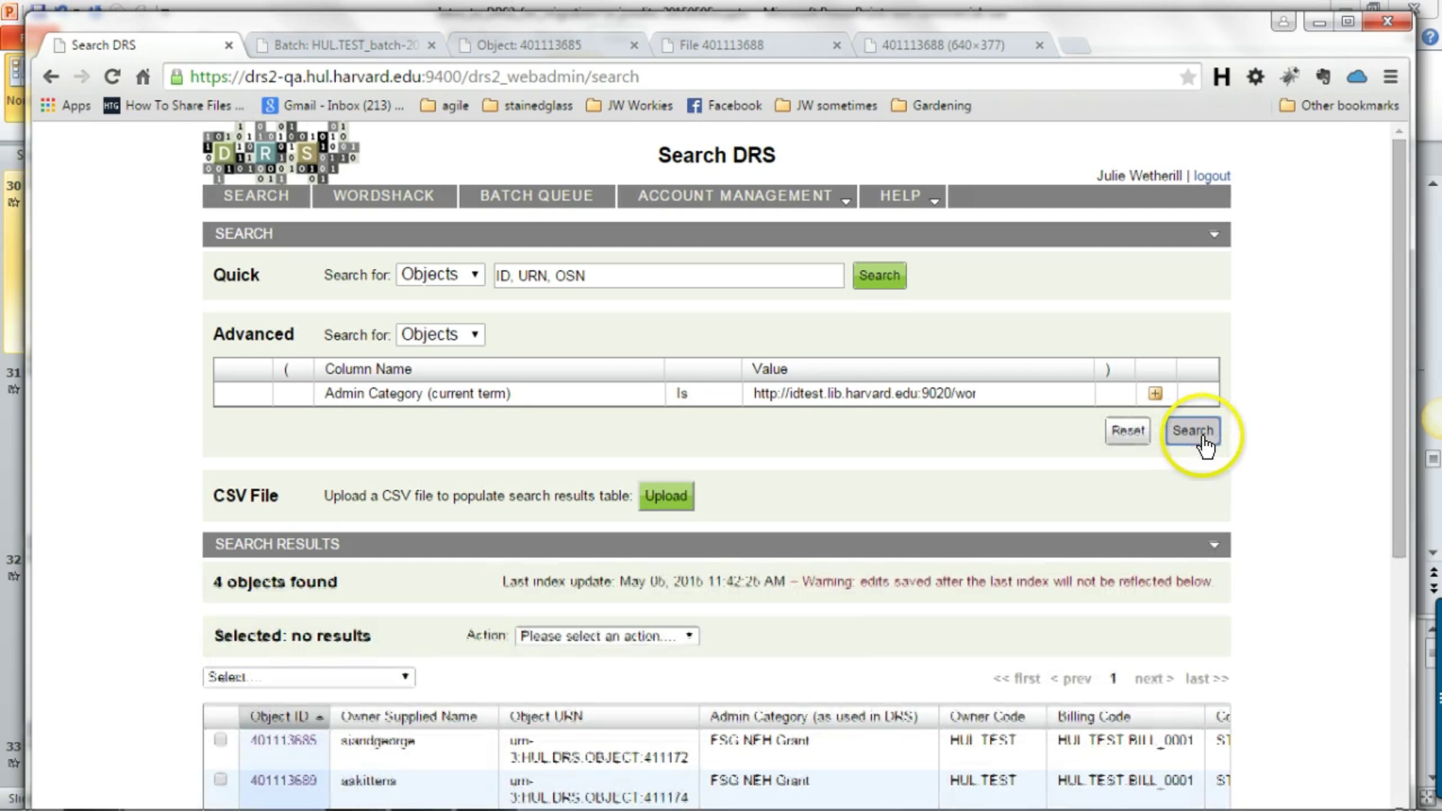Click the H extension icon
This screenshot has height=811, width=1442.
pyautogui.click(x=1221, y=76)
